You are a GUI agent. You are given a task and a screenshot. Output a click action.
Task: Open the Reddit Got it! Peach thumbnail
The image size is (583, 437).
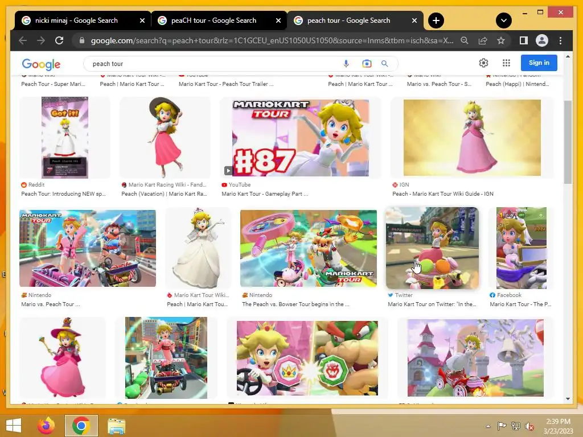65,138
